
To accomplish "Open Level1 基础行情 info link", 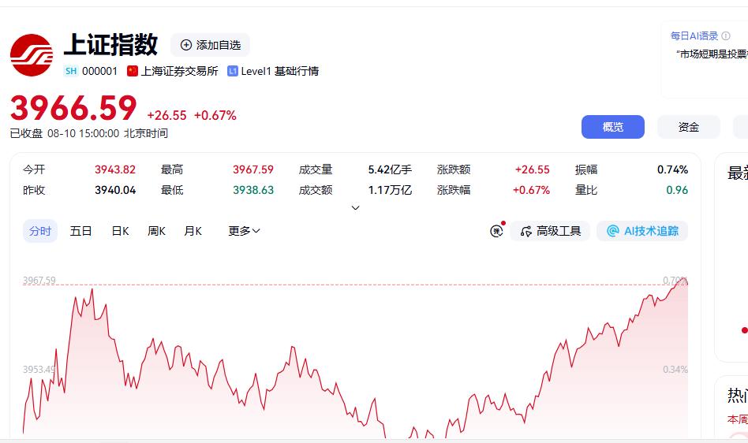I will point(279,71).
